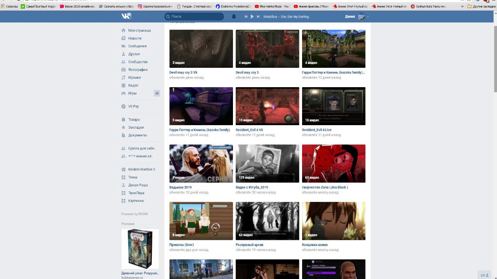Click the VK Pay icon in the sidebar

coord(123,106)
